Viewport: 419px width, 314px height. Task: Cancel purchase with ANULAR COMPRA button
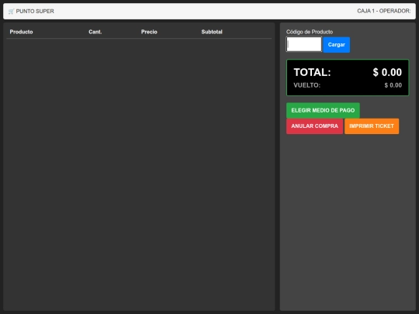pyautogui.click(x=314, y=126)
